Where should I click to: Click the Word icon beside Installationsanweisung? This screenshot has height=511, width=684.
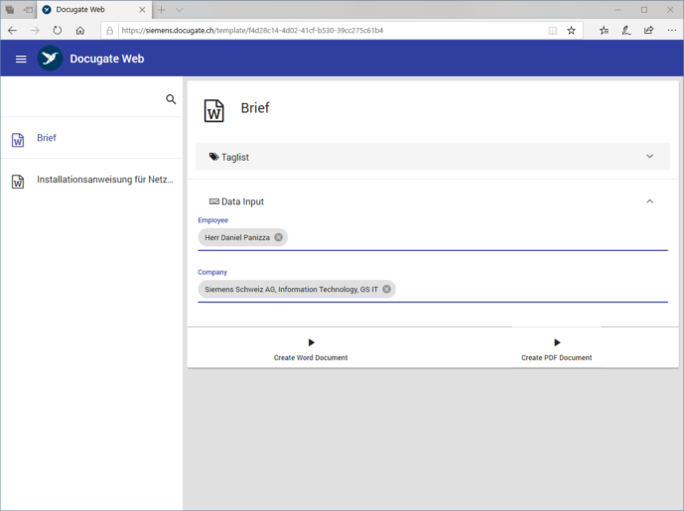[18, 182]
